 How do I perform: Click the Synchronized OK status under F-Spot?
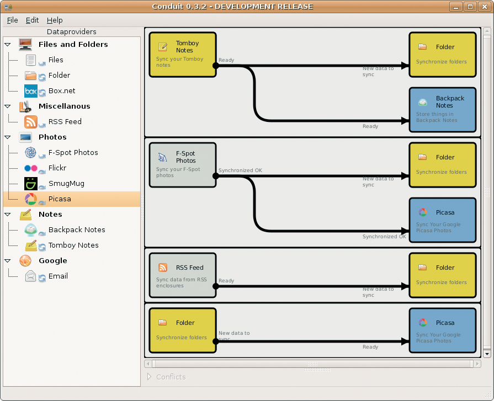(240, 170)
